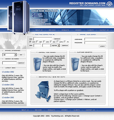Click Search button beside domain name field
Image resolution: width=114 pixels, height=120 pixels.
(x=57, y=39)
